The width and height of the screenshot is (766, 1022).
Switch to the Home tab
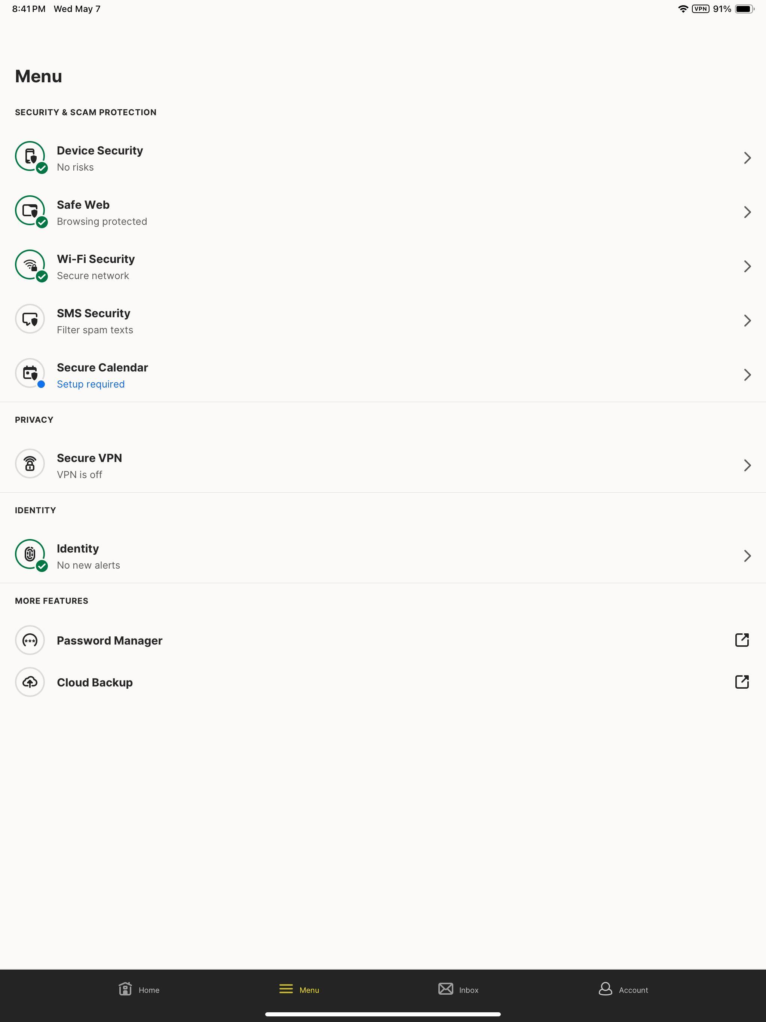tap(139, 990)
